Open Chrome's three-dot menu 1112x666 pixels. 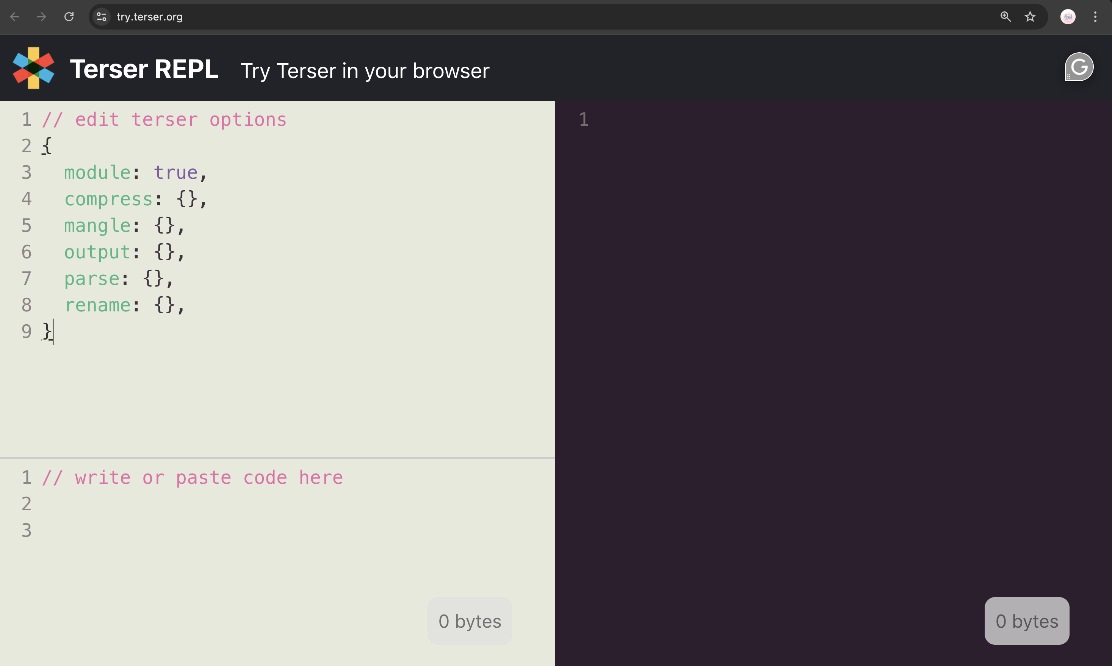1095,17
